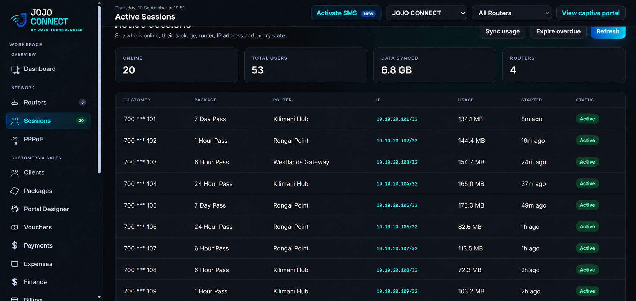Image resolution: width=636 pixels, height=301 pixels.
Task: Click the Finance dollar icon
Action: pos(15,282)
